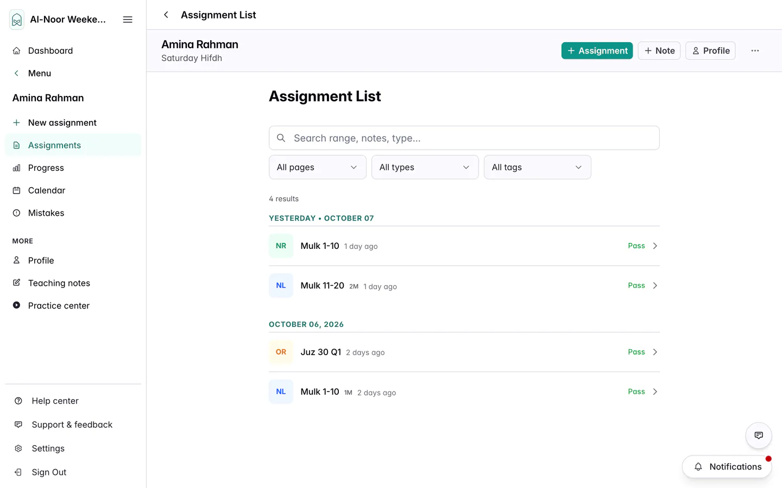Click the OR badge on Juz 30 Q1
The width and height of the screenshot is (782, 488).
[x=281, y=352]
